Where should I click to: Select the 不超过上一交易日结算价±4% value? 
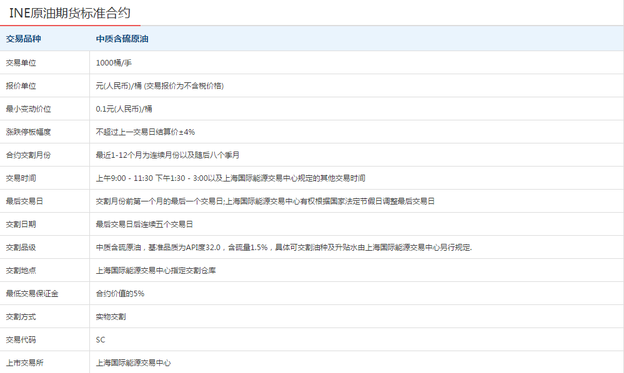click(146, 132)
